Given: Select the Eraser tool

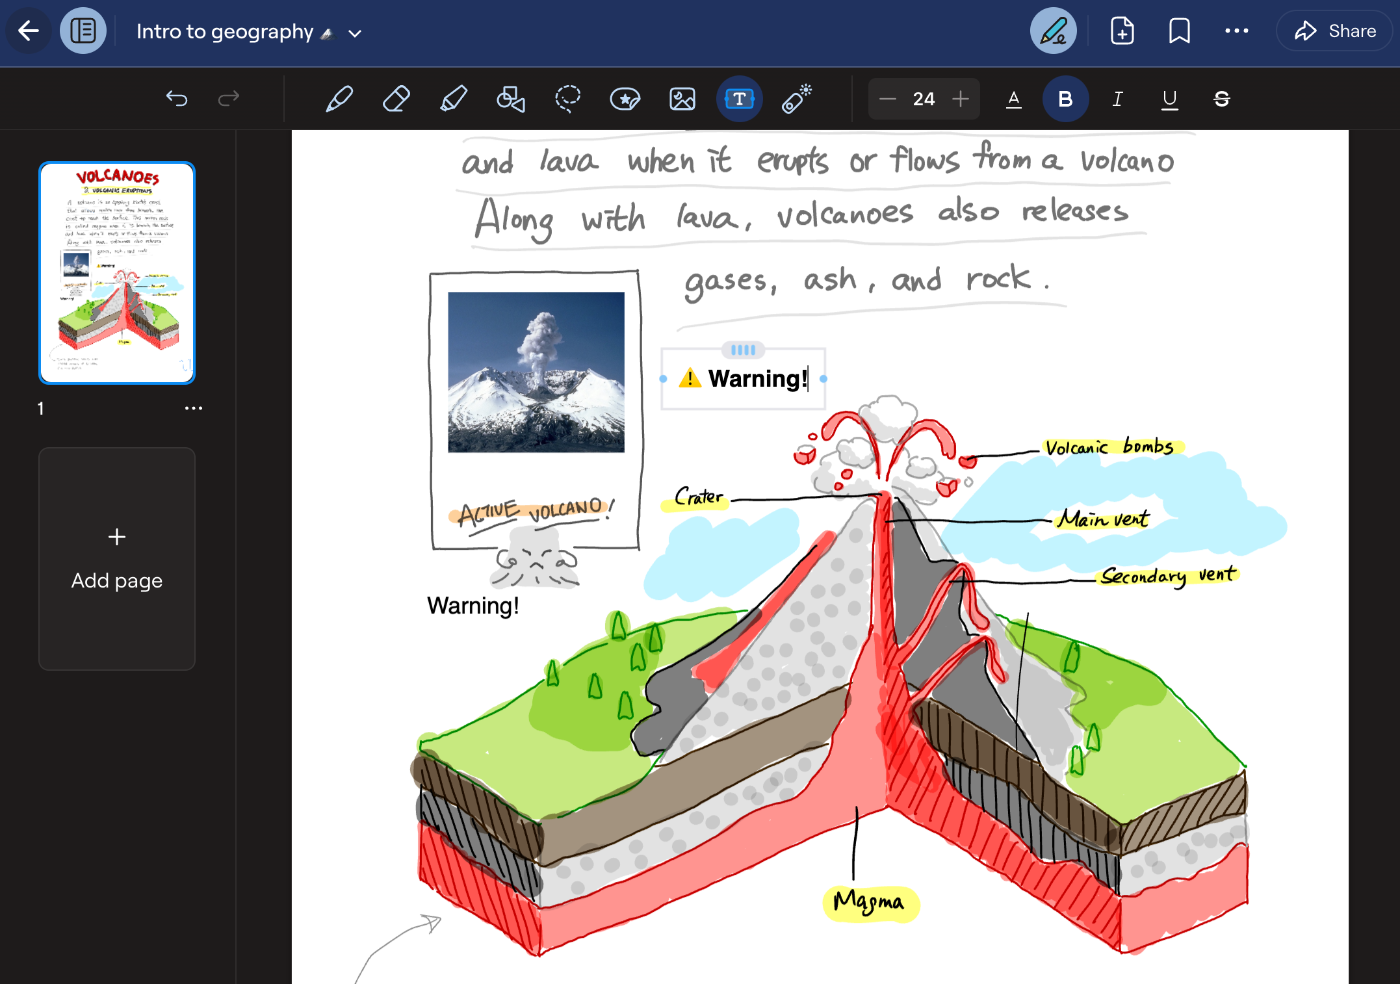Looking at the screenshot, I should click(x=396, y=99).
